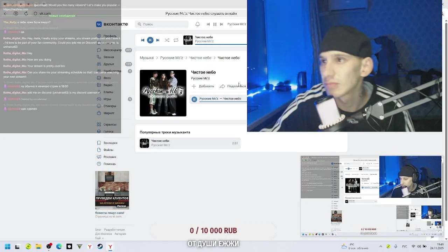The width and height of the screenshot is (448, 252).
Task: Open the notifications bell
Action: [x=197, y=24]
